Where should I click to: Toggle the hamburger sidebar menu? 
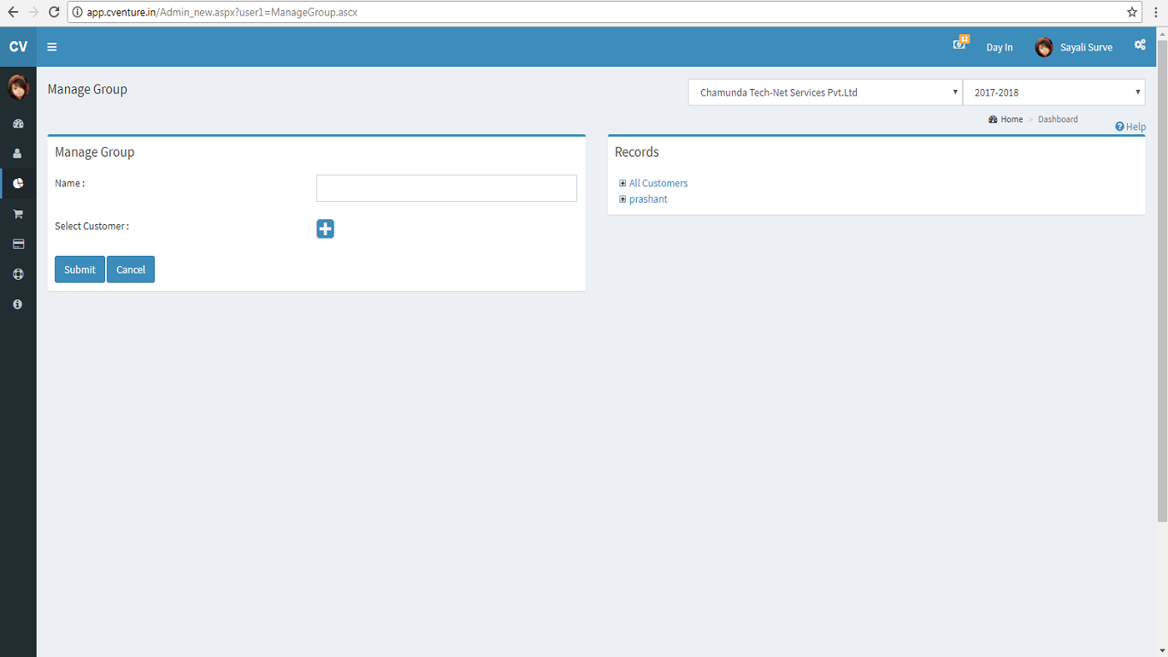(x=52, y=47)
